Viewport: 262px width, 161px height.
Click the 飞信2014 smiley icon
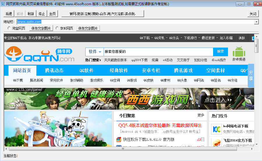pos(216,143)
